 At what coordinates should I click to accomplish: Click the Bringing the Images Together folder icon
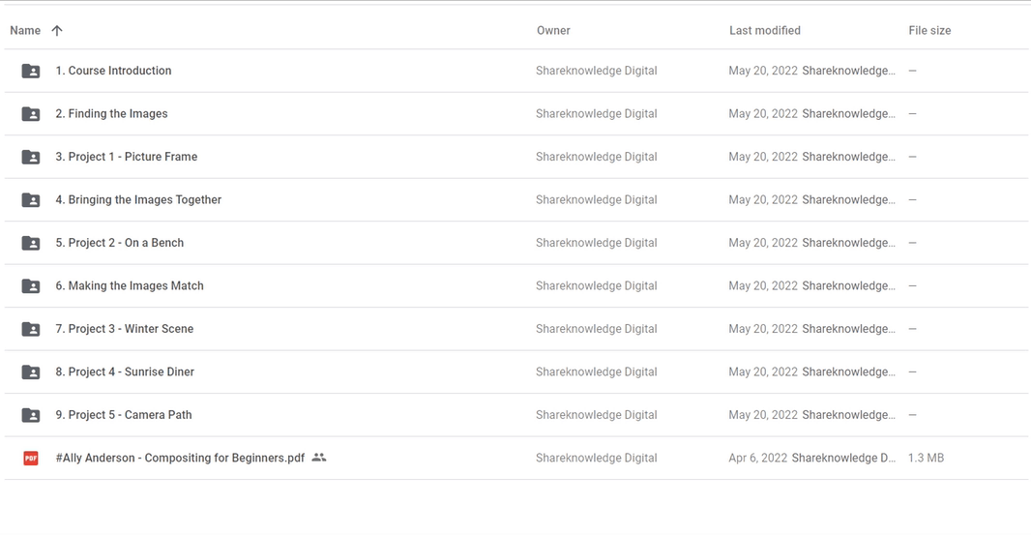pos(31,200)
